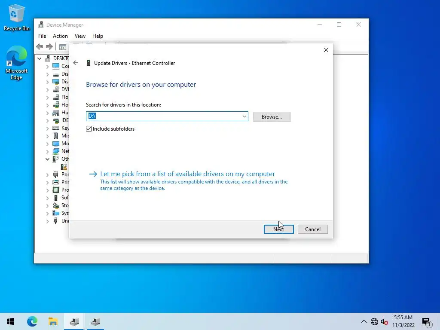
Task: Show hidden system tray icons
Action: point(364,321)
